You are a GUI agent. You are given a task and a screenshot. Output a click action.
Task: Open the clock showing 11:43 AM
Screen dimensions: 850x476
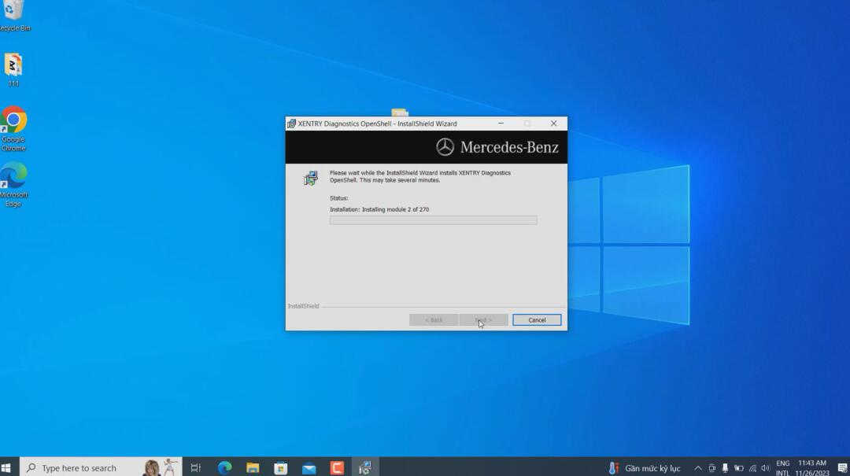coord(812,468)
